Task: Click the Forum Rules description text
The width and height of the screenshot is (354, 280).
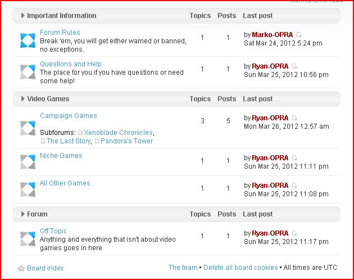Action: [113, 45]
